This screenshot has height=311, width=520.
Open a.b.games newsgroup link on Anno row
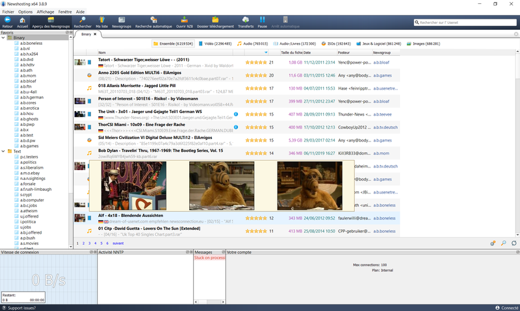tap(382, 75)
